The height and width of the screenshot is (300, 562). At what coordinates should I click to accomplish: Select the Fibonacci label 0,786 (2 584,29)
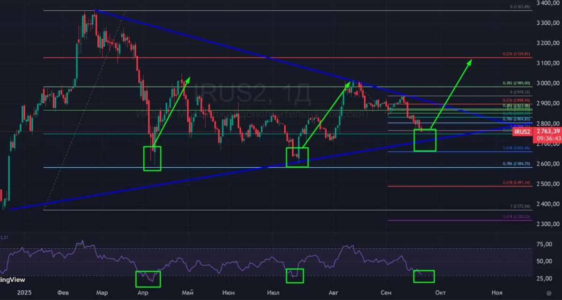point(516,164)
